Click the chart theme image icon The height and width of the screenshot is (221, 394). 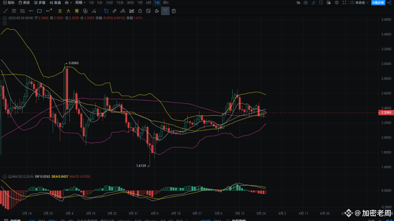[x=329, y=2]
